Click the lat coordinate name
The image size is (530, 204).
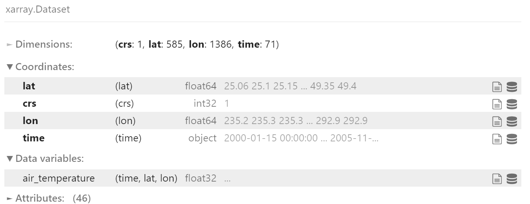(x=29, y=86)
